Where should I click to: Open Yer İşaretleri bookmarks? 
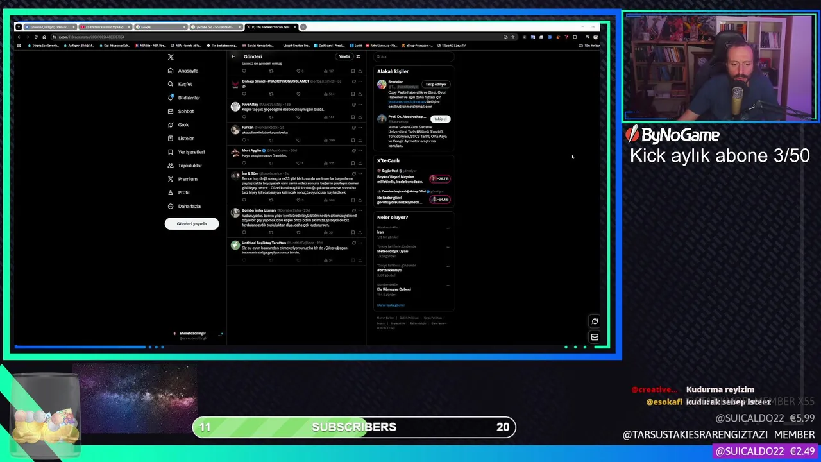click(x=186, y=152)
